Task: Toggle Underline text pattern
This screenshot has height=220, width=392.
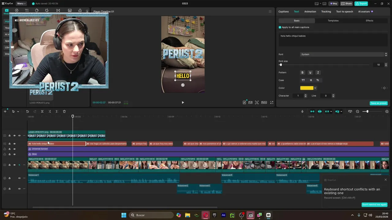Action: click(310, 73)
